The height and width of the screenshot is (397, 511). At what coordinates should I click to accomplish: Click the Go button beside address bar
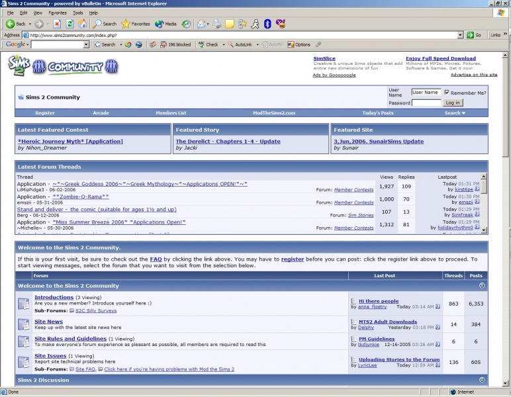tap(474, 35)
